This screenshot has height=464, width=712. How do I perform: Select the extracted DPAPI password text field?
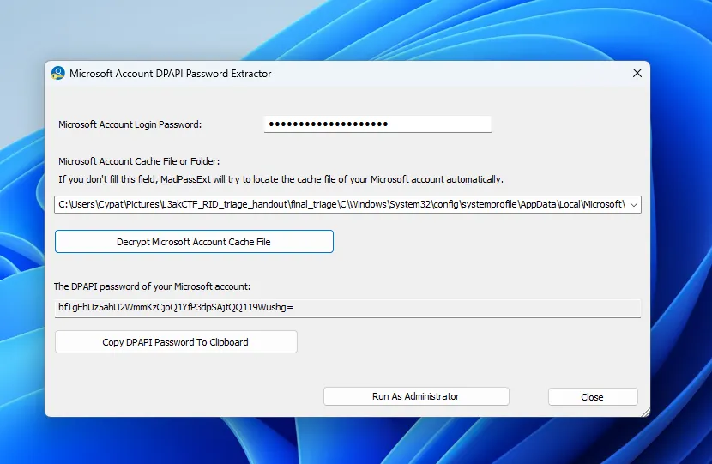(x=347, y=308)
